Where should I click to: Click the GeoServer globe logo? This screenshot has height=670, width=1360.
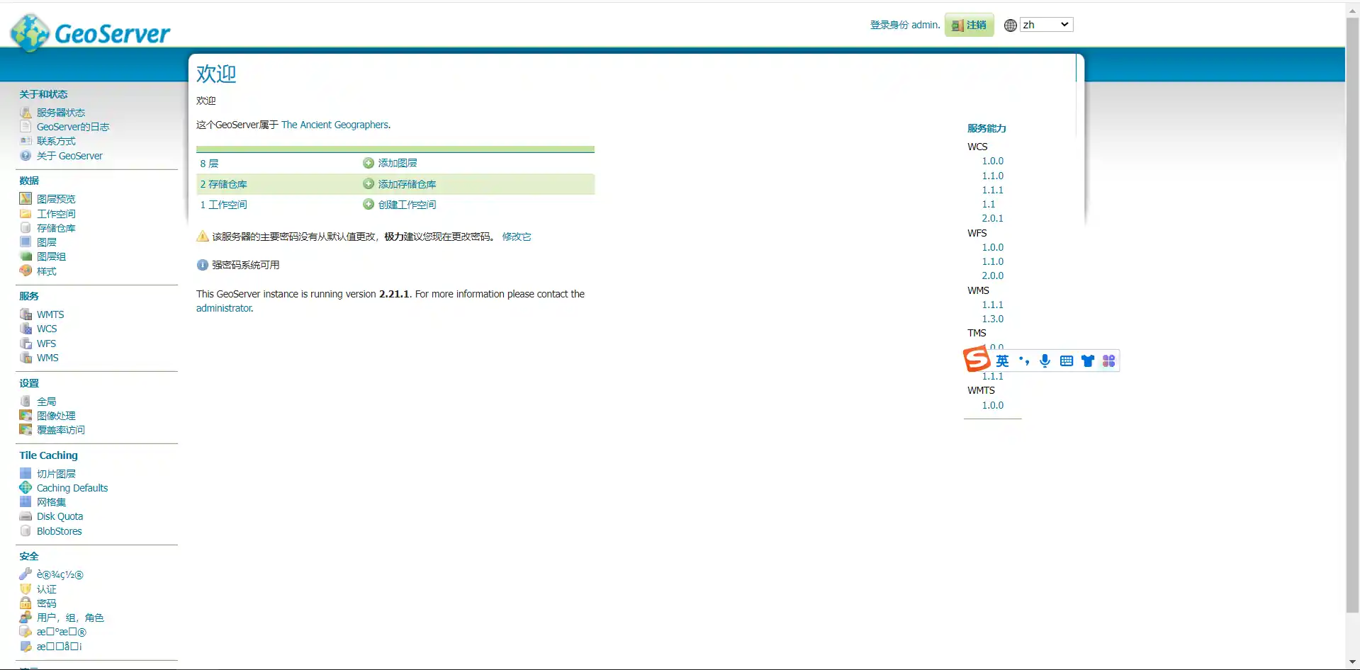click(x=30, y=33)
